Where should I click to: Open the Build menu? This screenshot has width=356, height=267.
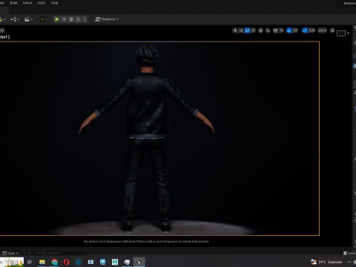coord(13,3)
